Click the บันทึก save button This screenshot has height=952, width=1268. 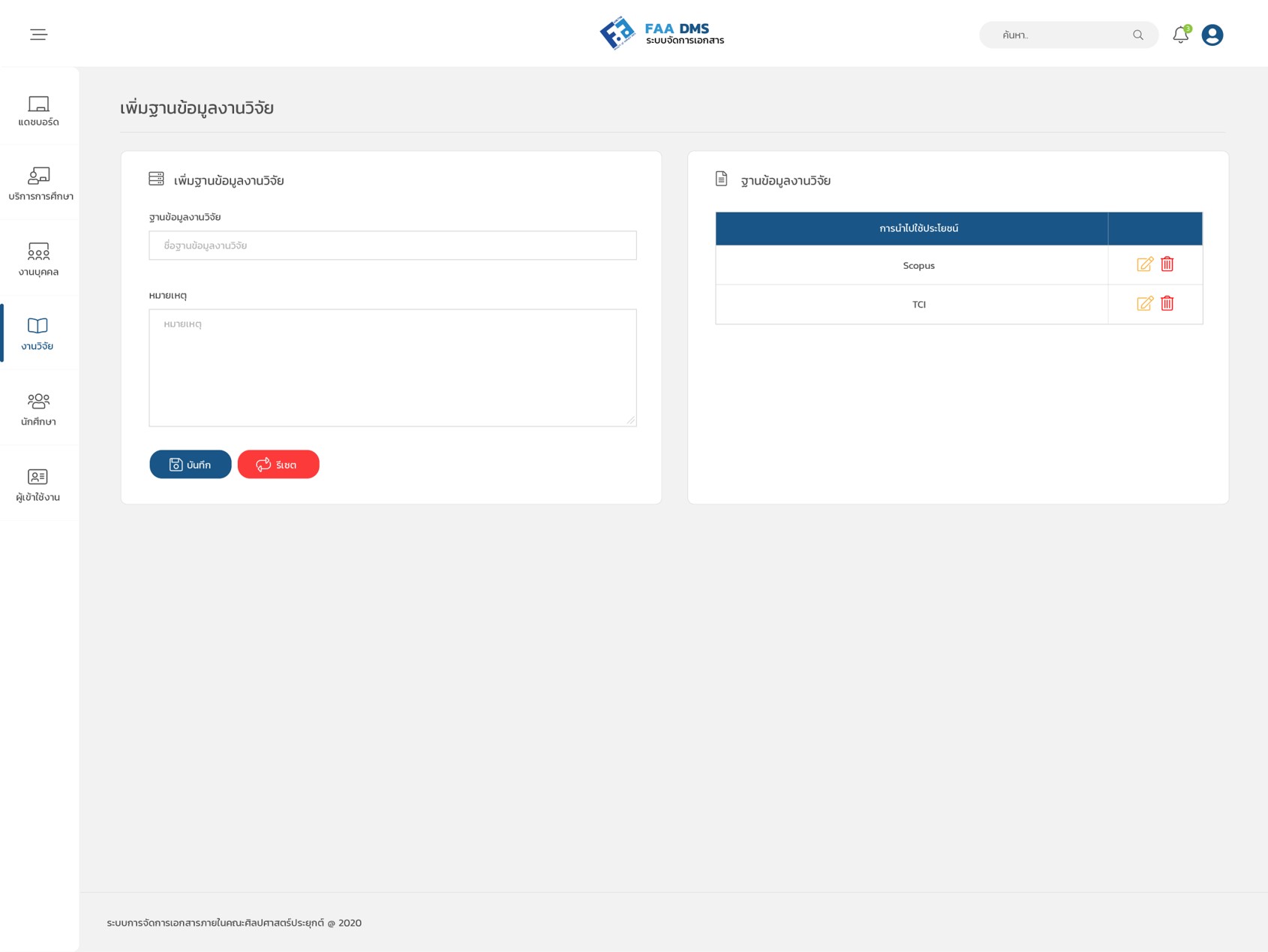(x=190, y=465)
